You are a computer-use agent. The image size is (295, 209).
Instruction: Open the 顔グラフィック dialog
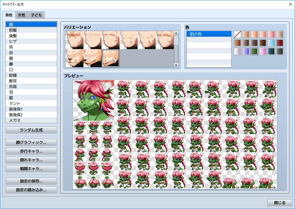tap(31, 142)
